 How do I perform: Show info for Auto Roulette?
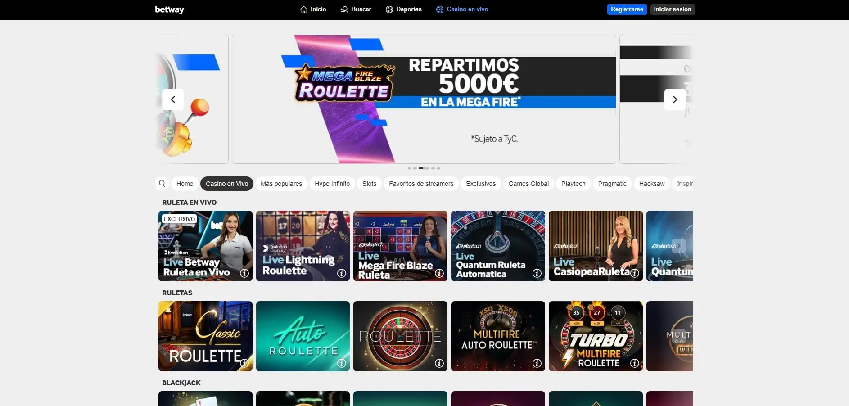342,363
